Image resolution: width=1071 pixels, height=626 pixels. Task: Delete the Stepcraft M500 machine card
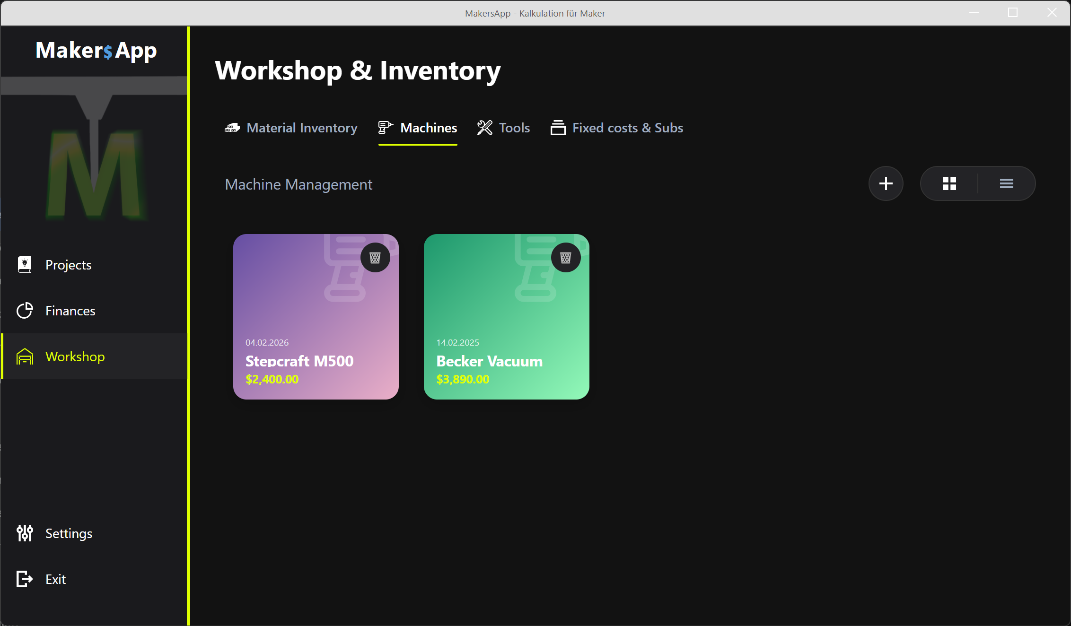375,258
